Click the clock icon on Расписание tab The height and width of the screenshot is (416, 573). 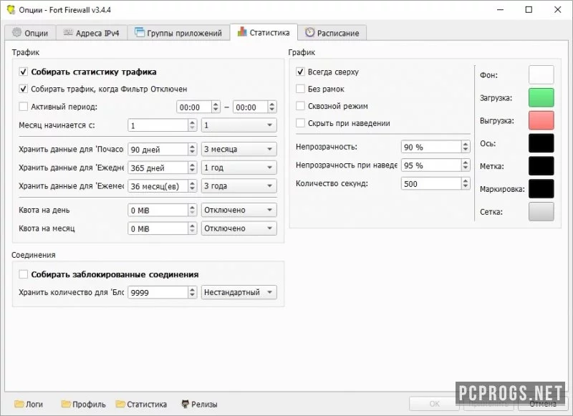tap(309, 32)
